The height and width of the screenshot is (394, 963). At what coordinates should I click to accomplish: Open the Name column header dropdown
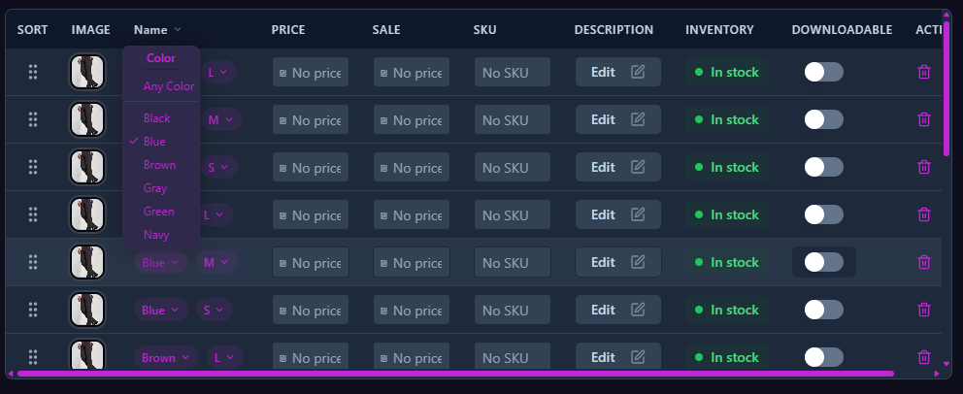pyautogui.click(x=158, y=30)
